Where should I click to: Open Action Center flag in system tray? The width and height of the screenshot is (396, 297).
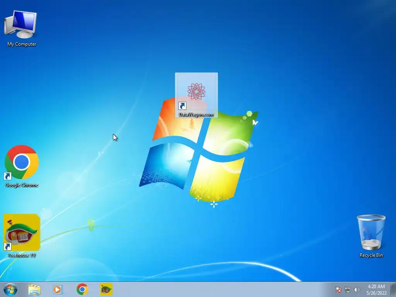338,290
